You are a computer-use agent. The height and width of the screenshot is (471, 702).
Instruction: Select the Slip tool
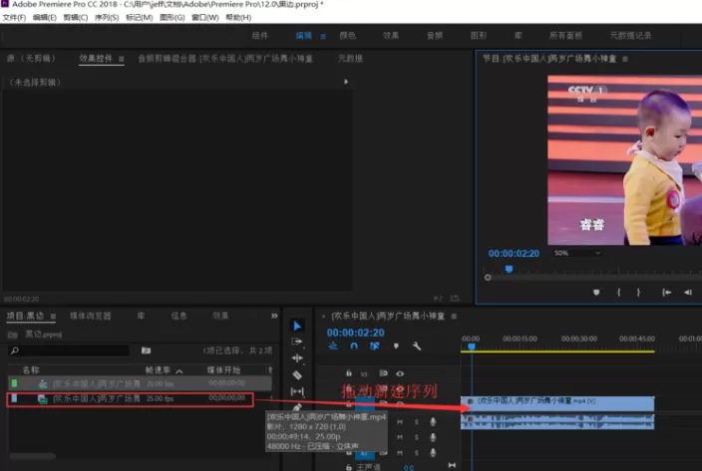tap(297, 391)
